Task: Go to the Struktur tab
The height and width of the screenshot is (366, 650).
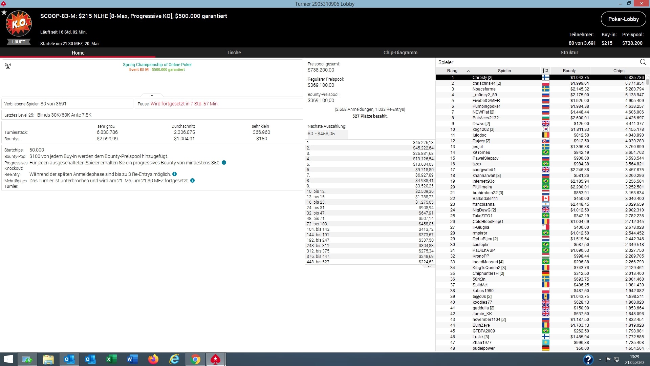Action: coord(569,53)
